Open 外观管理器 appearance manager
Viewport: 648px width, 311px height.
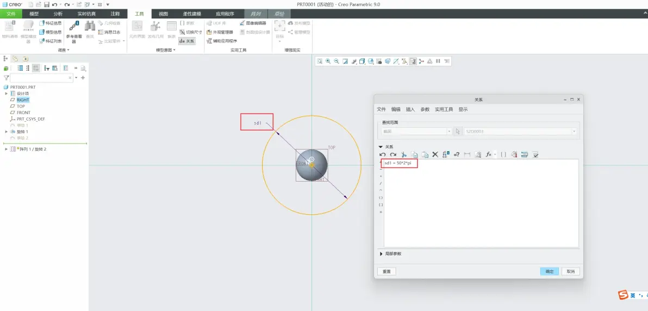pos(220,32)
